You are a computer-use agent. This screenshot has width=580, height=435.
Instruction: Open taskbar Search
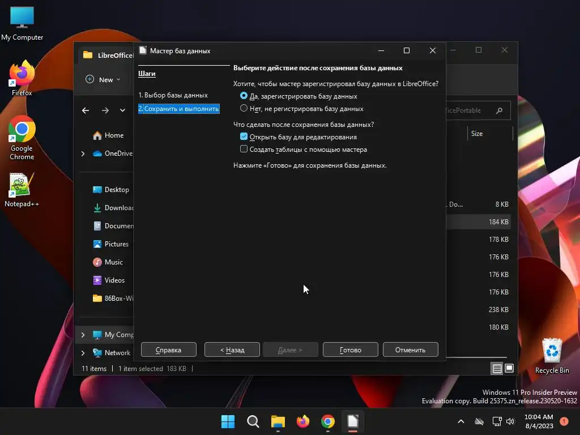point(253,421)
